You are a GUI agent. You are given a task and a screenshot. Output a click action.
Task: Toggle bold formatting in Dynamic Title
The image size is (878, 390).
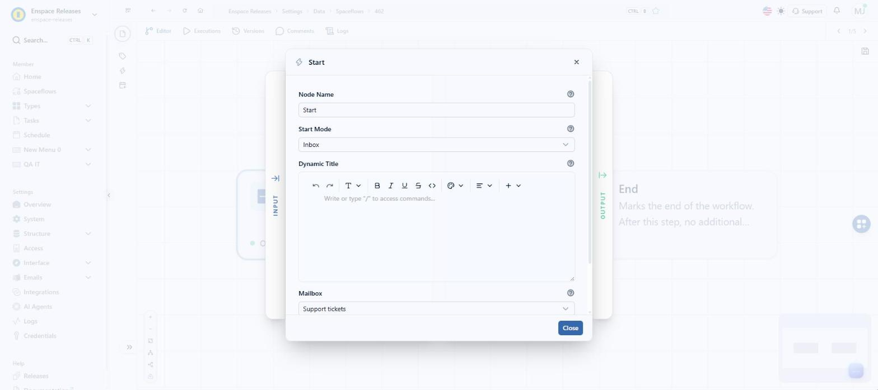(377, 186)
